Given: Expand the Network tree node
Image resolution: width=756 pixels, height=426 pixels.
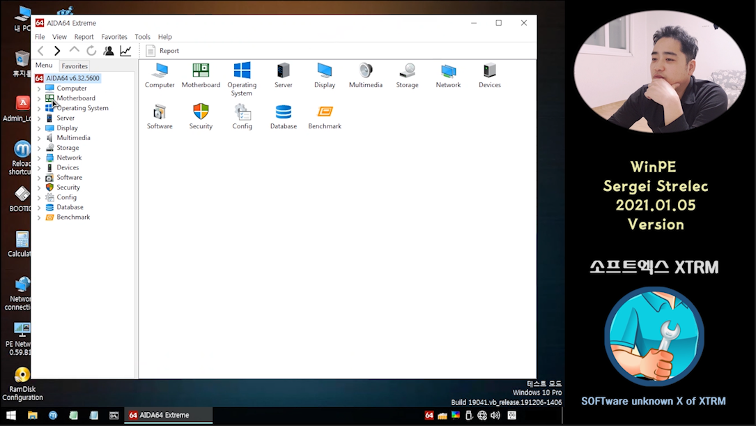Looking at the screenshot, I should coord(39,158).
